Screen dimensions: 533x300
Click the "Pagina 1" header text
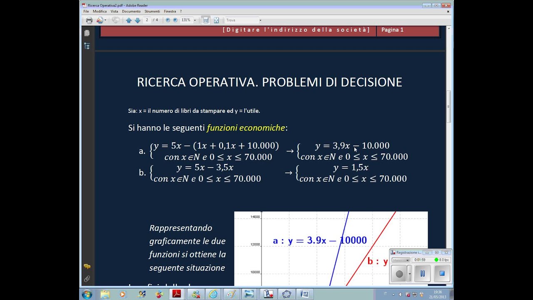(x=392, y=30)
